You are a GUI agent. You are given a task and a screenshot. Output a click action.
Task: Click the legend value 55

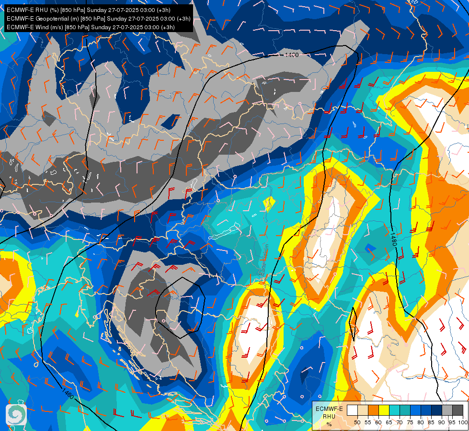click(367, 422)
